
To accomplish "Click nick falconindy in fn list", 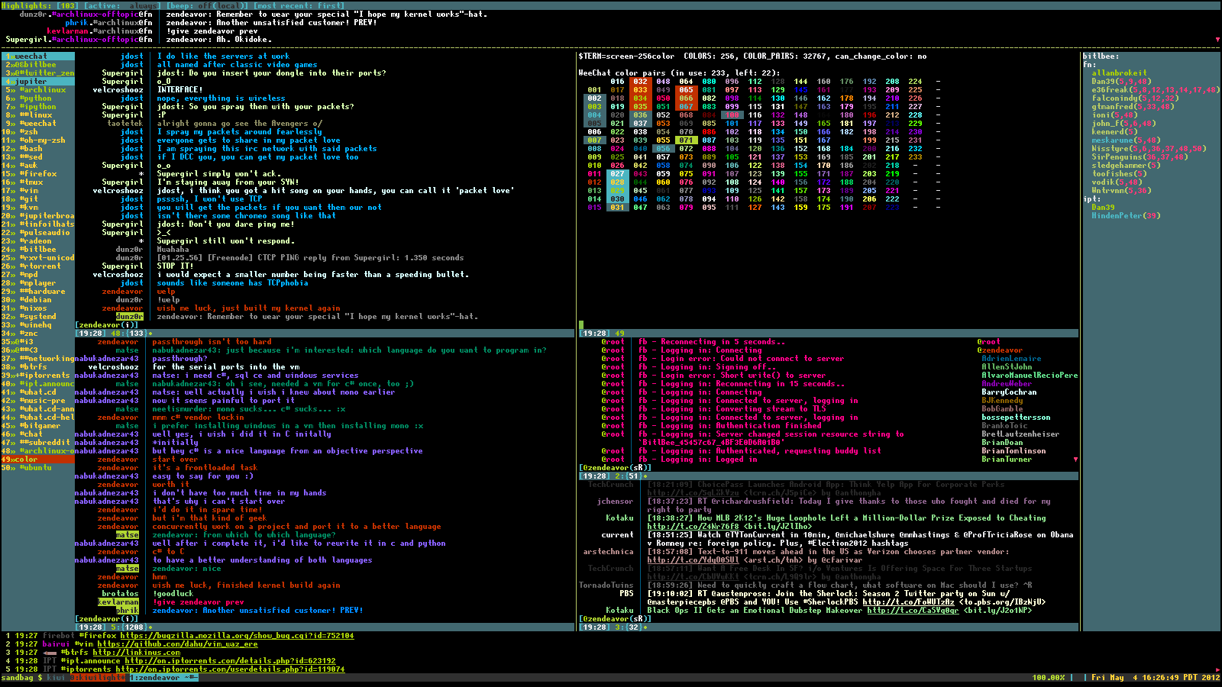I will pyautogui.click(x=1114, y=98).
